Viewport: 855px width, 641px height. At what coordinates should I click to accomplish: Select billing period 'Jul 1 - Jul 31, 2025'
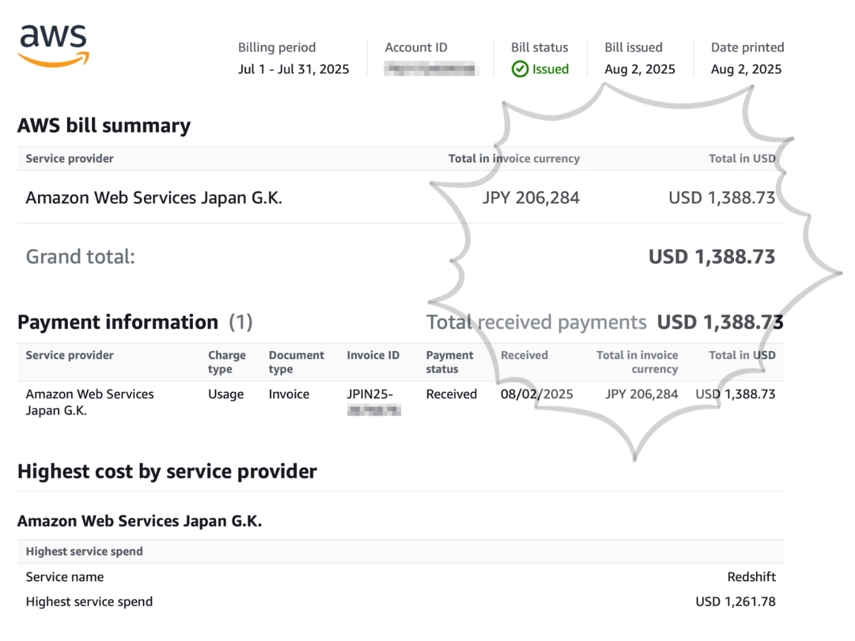tap(293, 69)
